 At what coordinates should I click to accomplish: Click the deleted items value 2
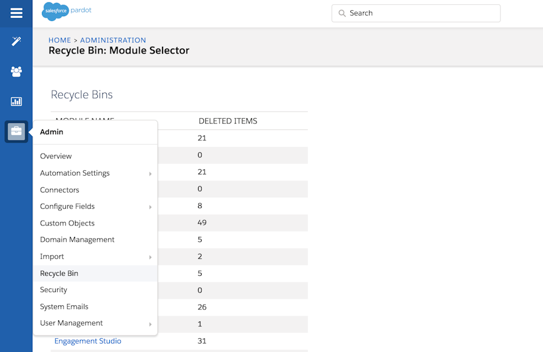click(200, 257)
